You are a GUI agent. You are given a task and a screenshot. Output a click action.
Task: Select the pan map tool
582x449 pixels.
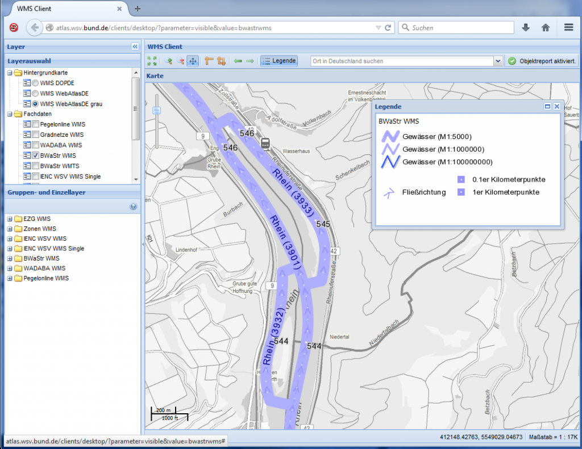click(x=193, y=61)
